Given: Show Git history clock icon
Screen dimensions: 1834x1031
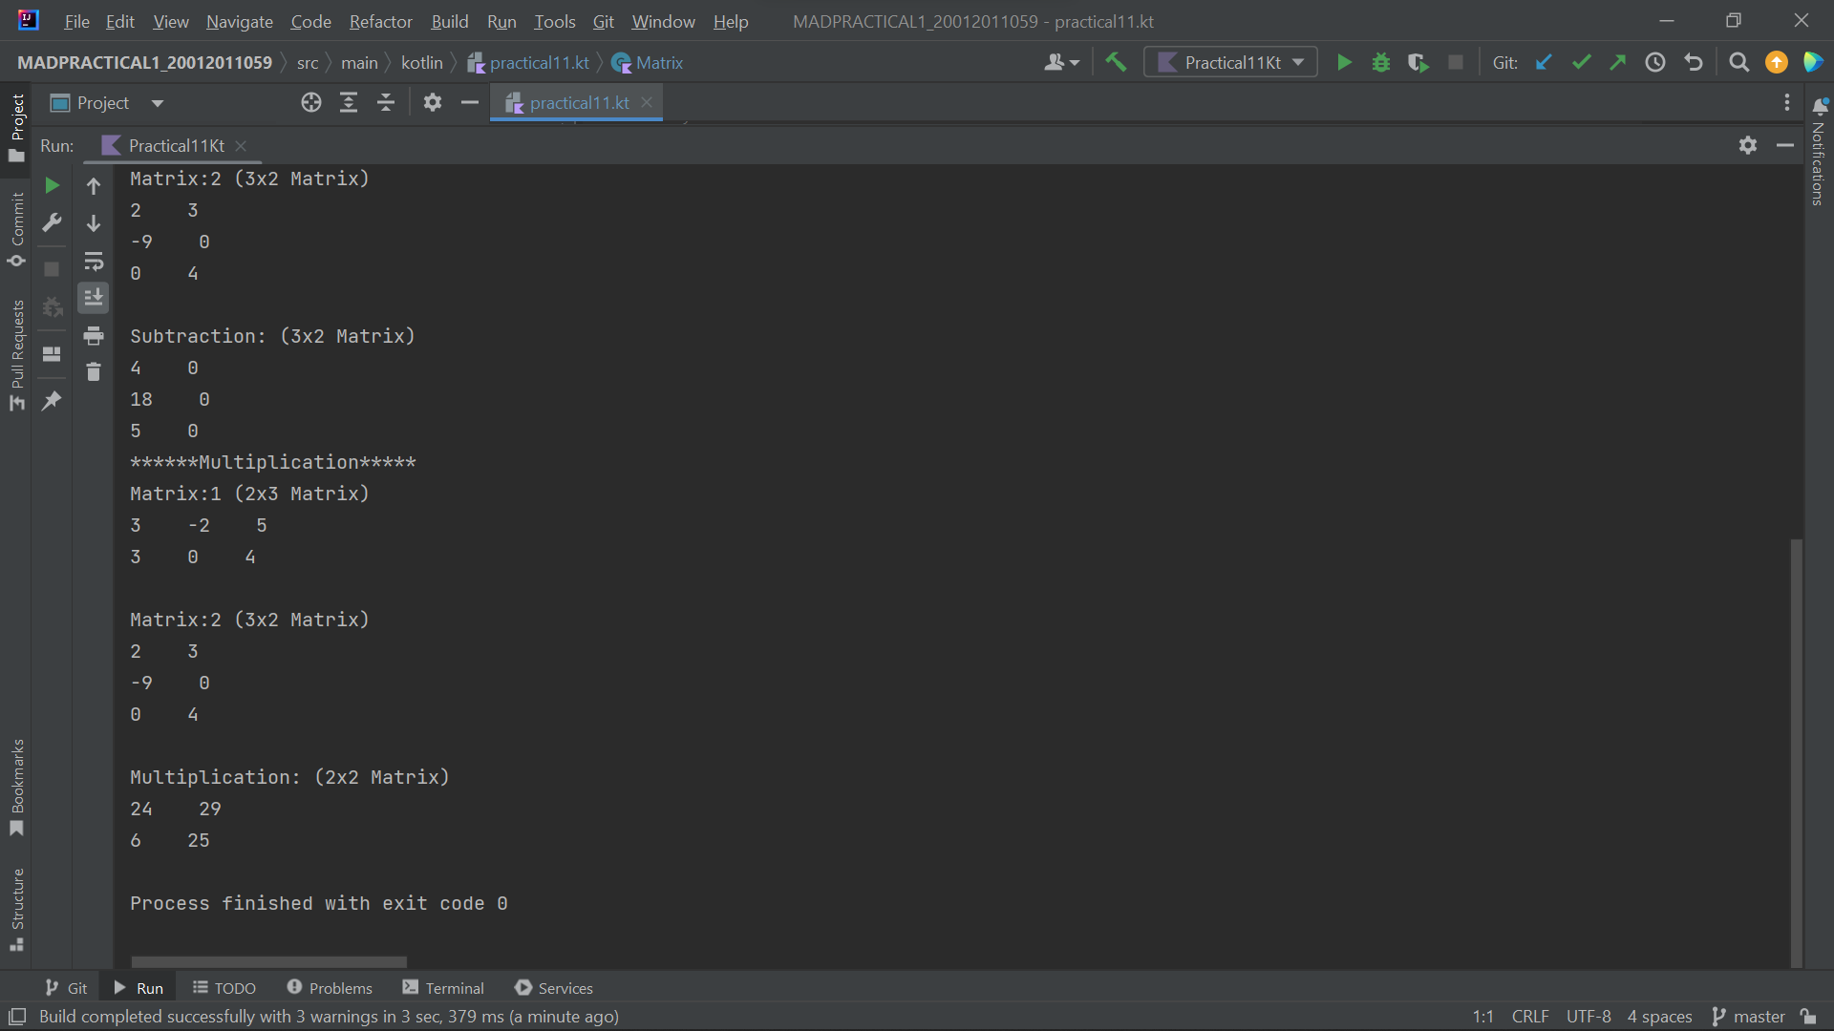Looking at the screenshot, I should coord(1655,63).
